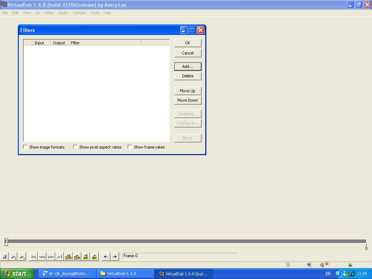Viewport: 372px width, 279px height.
Task: Enable Show pixel aspect ratios checkbox
Action: (75, 147)
